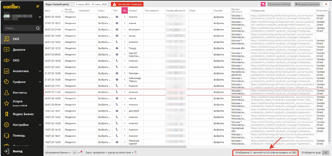Open the ОКО eye icon
This screenshot has height=156, width=332.
7,61
